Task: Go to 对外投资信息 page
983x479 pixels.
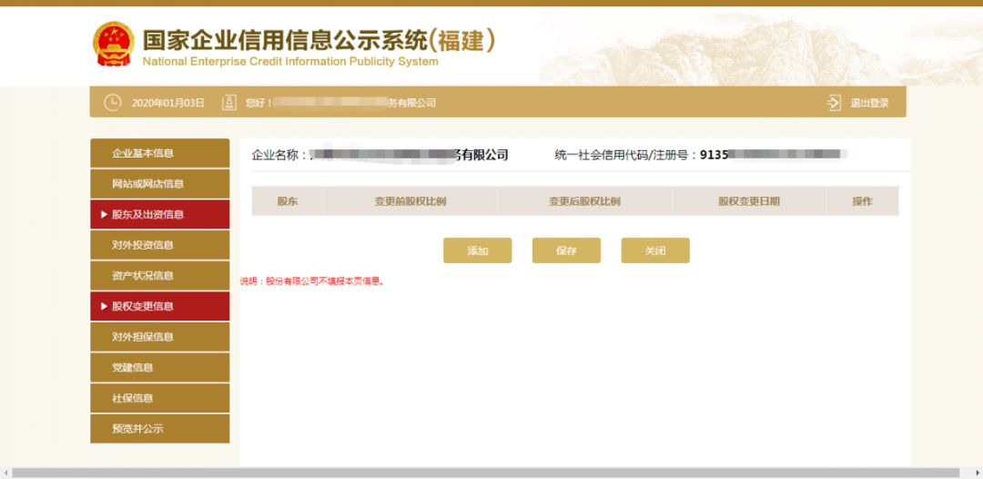Action: coord(142,245)
